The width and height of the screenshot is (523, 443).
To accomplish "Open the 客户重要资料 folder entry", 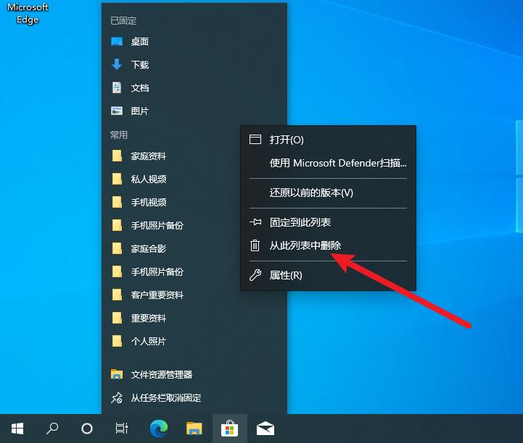I will coord(157,295).
